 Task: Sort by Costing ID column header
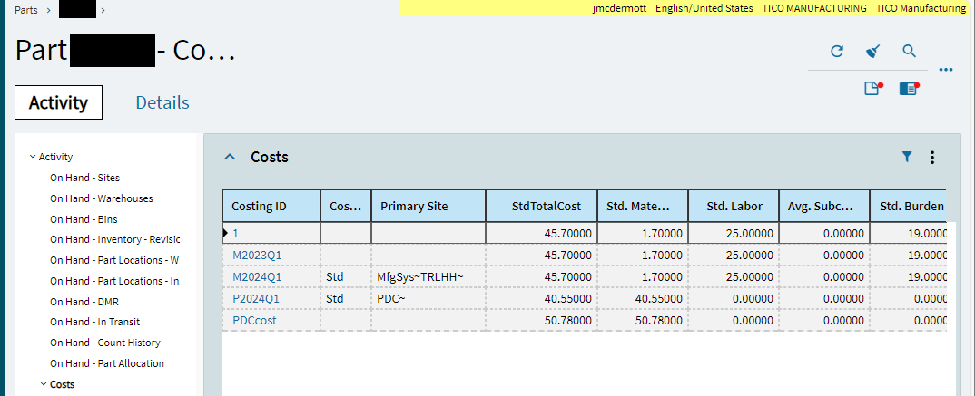[x=271, y=206]
